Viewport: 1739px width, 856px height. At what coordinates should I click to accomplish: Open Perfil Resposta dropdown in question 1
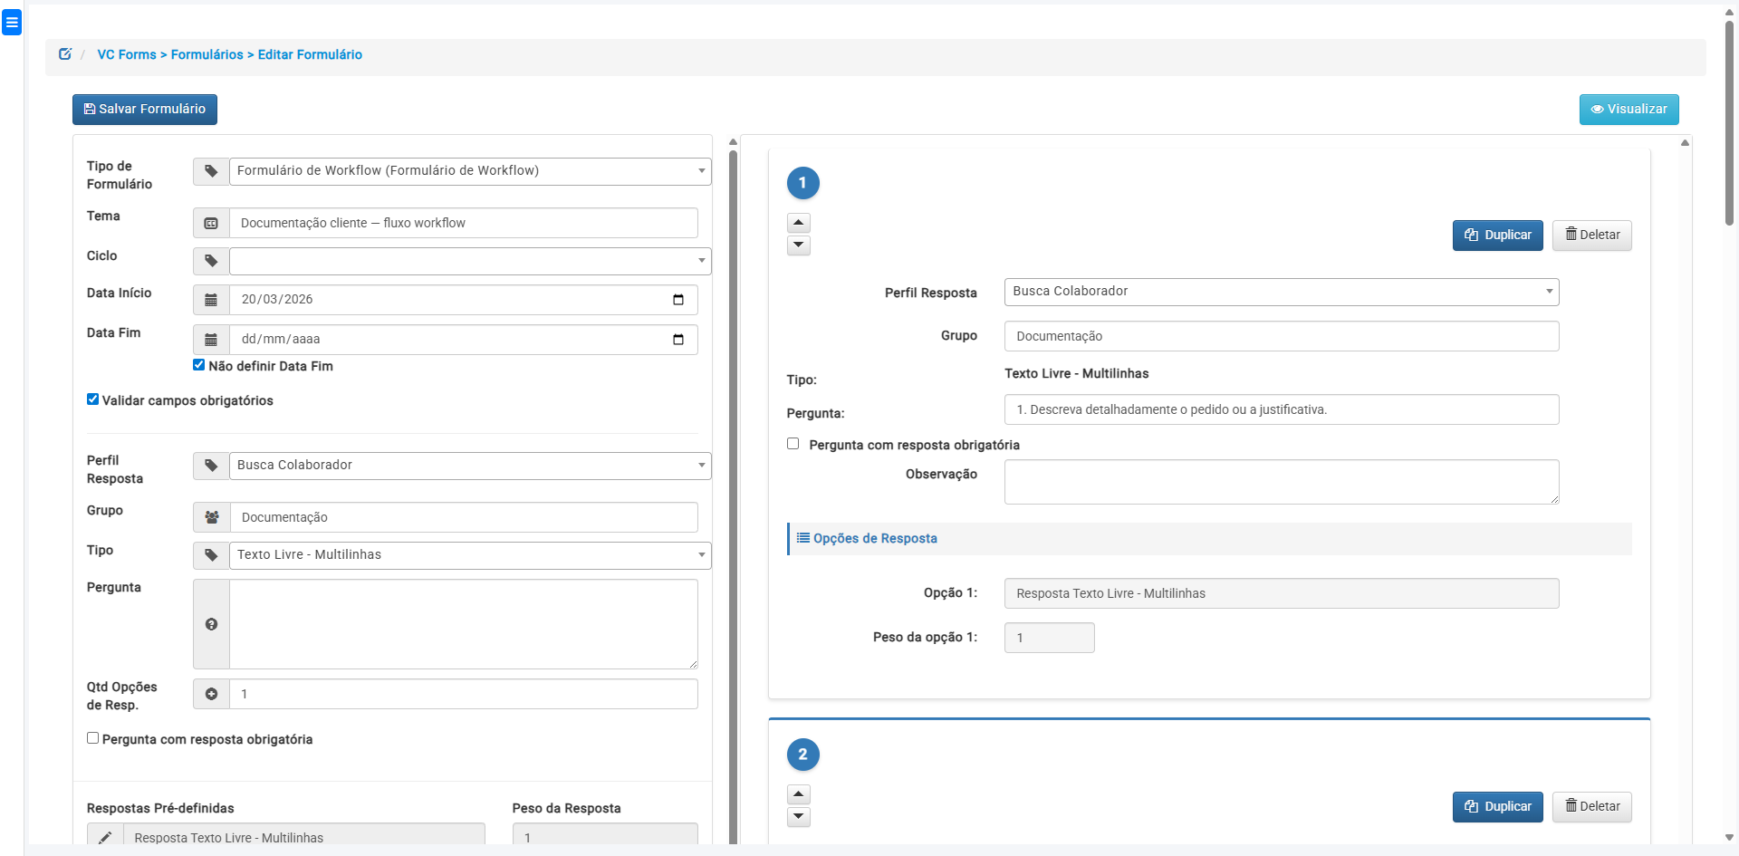tap(1281, 292)
